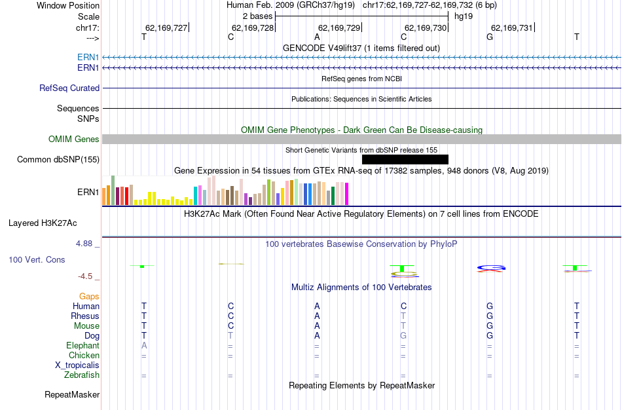622x410 pixels.
Task: Click the Gene Expression in 54 tissues title
Action: (x=361, y=171)
